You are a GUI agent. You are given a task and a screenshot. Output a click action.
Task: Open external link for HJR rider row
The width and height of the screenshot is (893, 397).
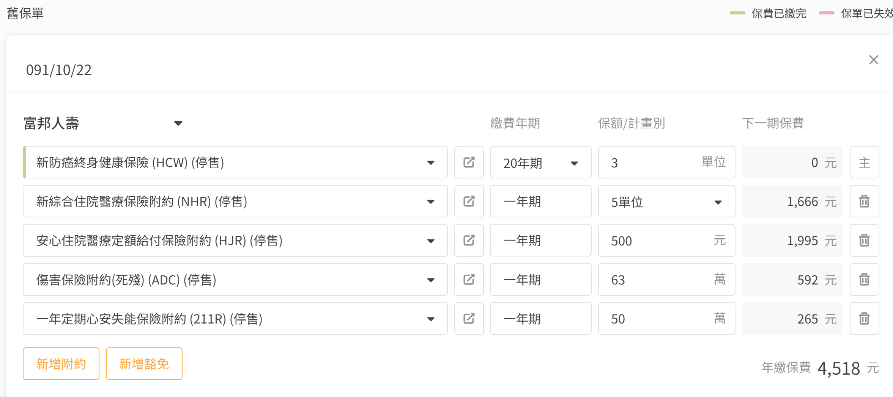(x=469, y=240)
